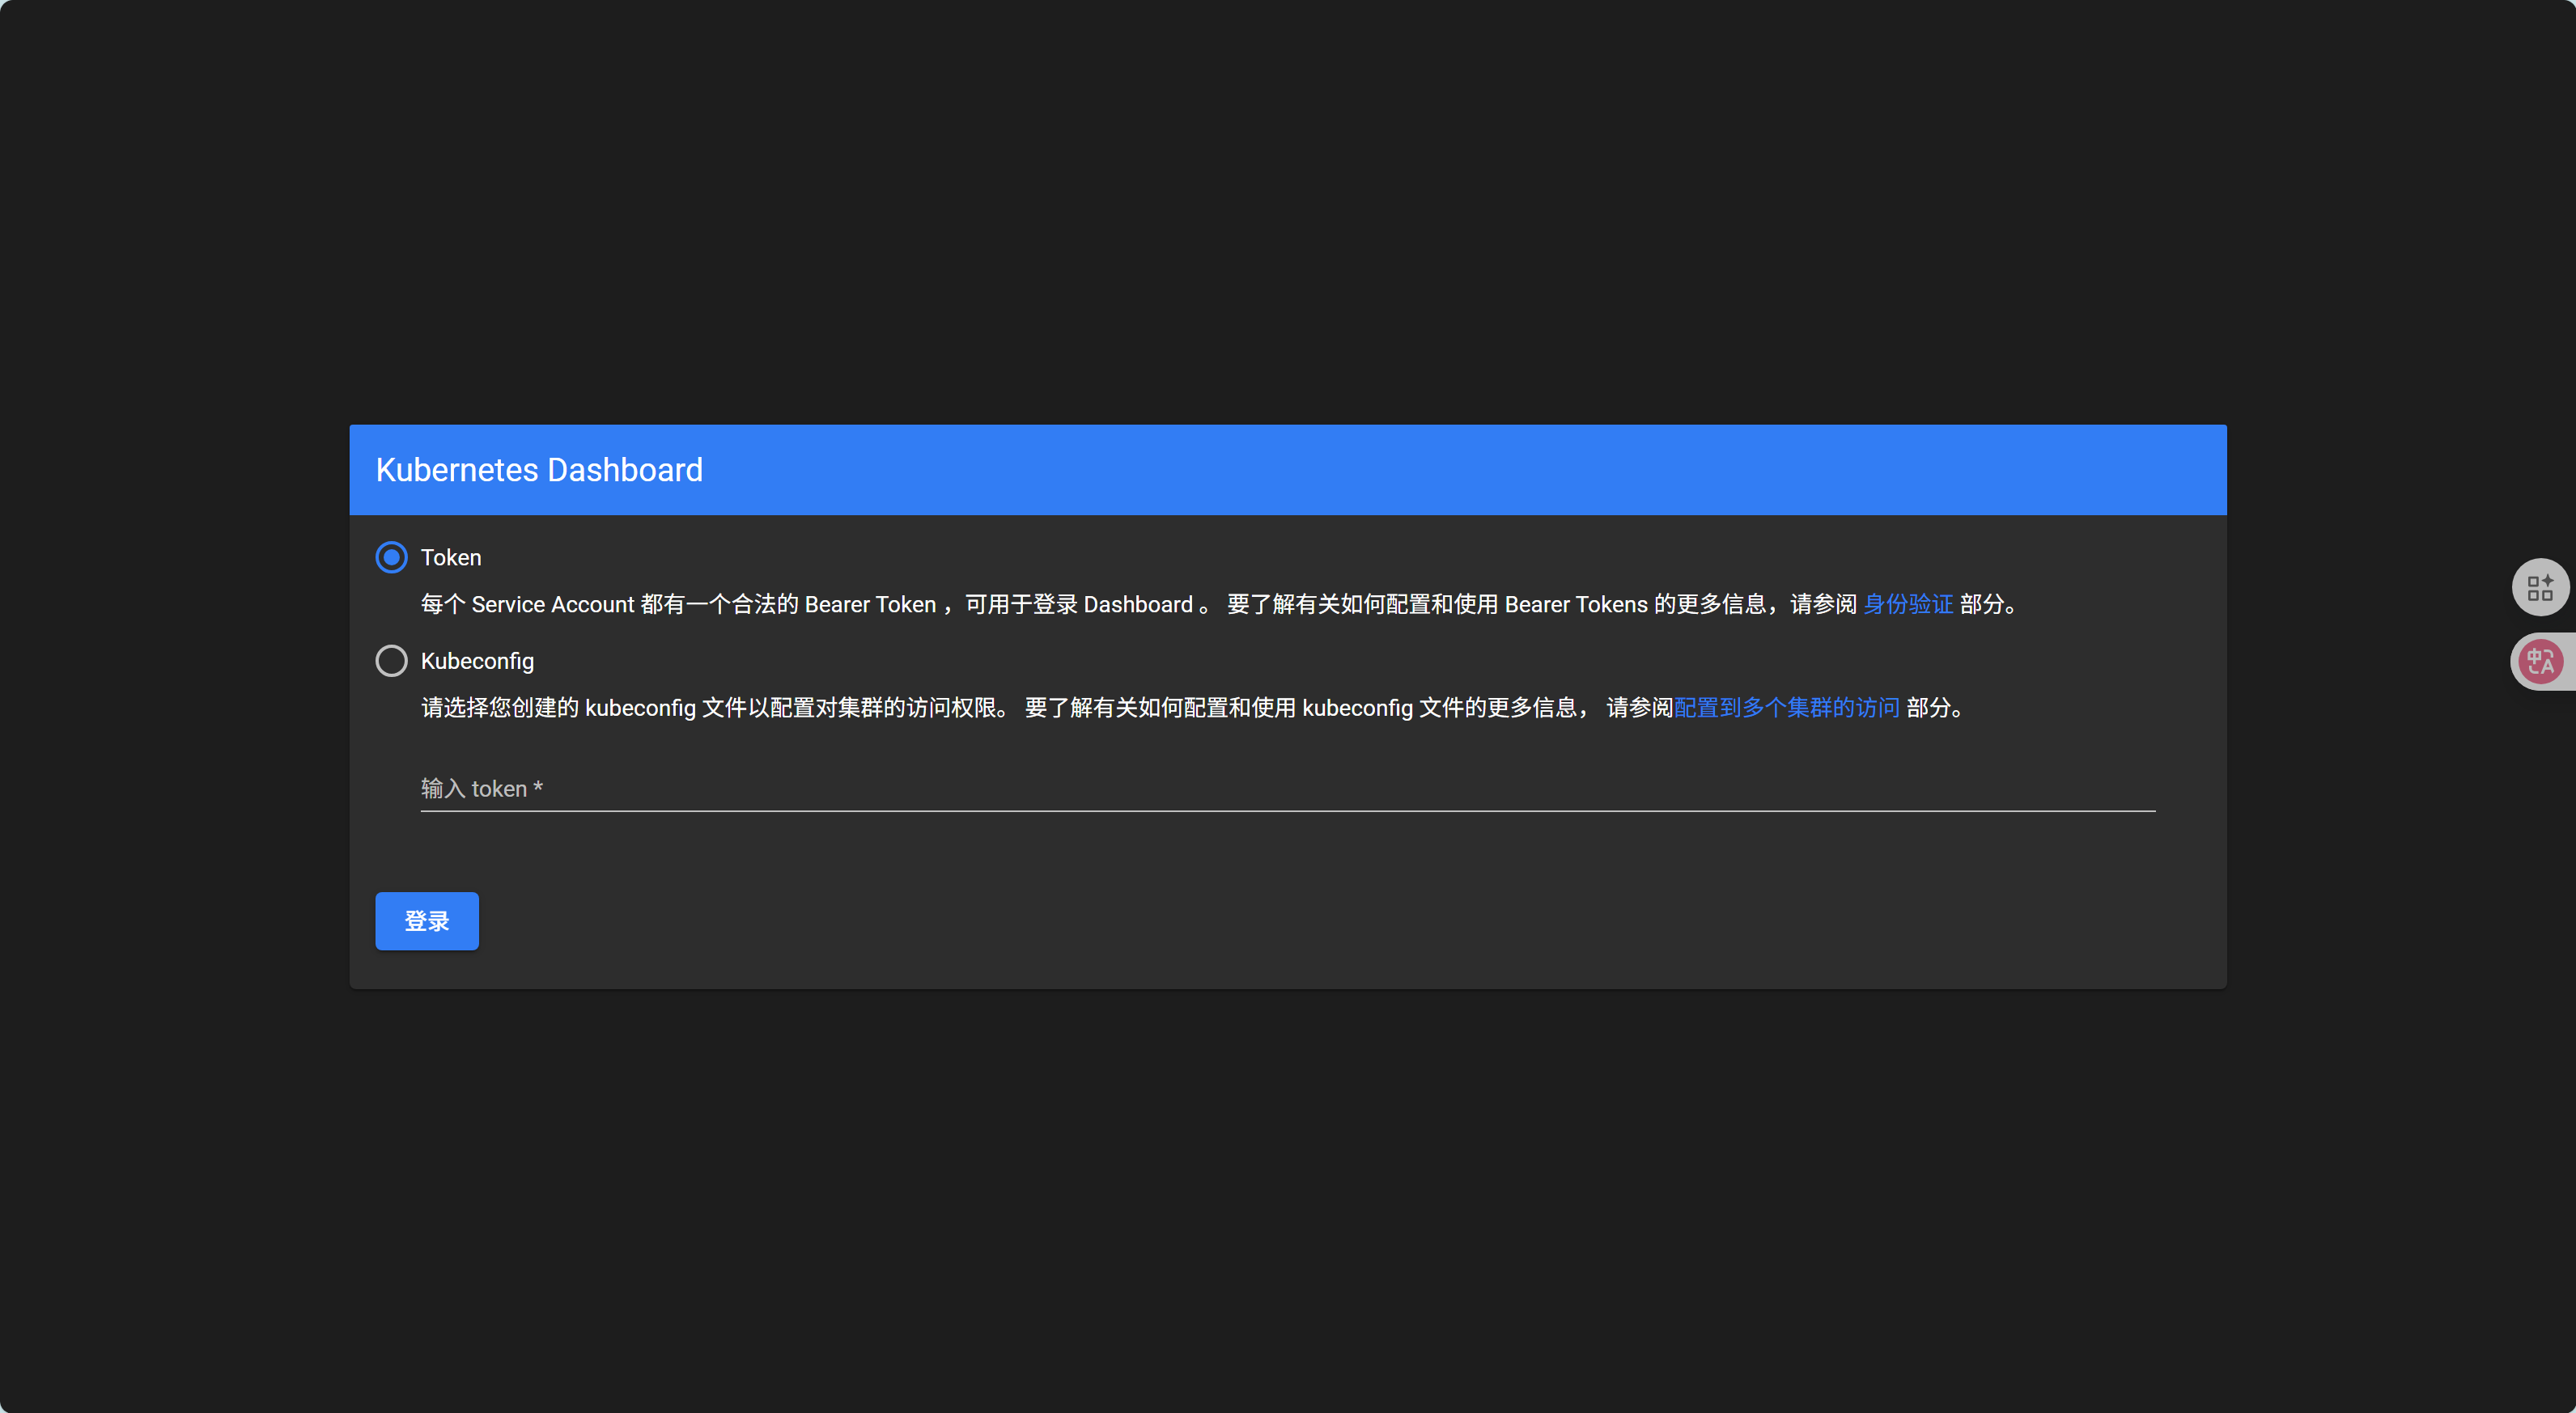2576x1413 pixels.
Task: Click the grid apps floating icon
Action: coord(2540,586)
